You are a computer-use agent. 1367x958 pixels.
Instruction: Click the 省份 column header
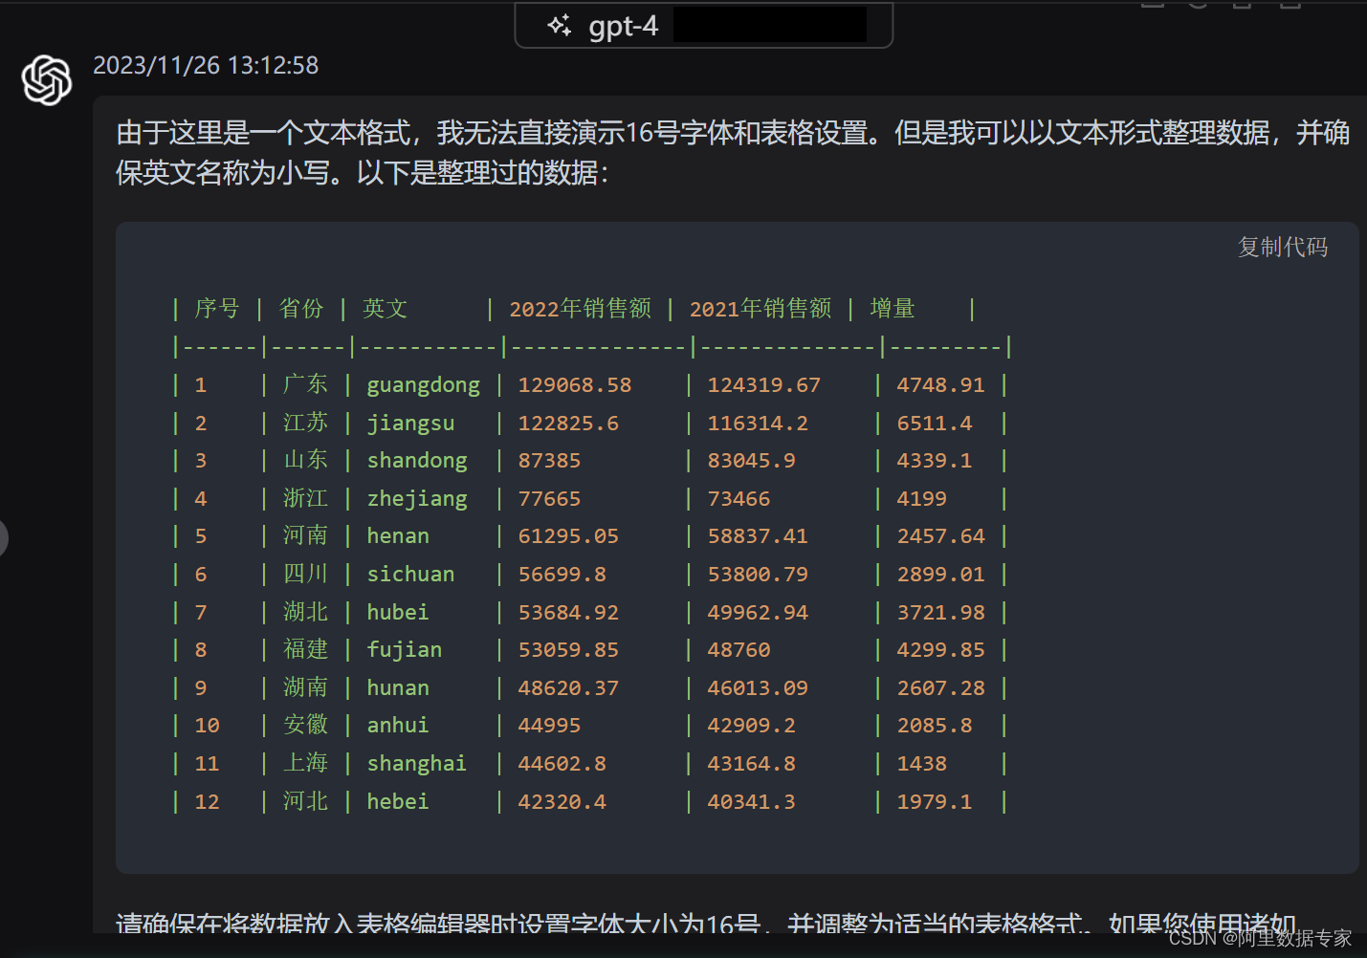coord(301,309)
